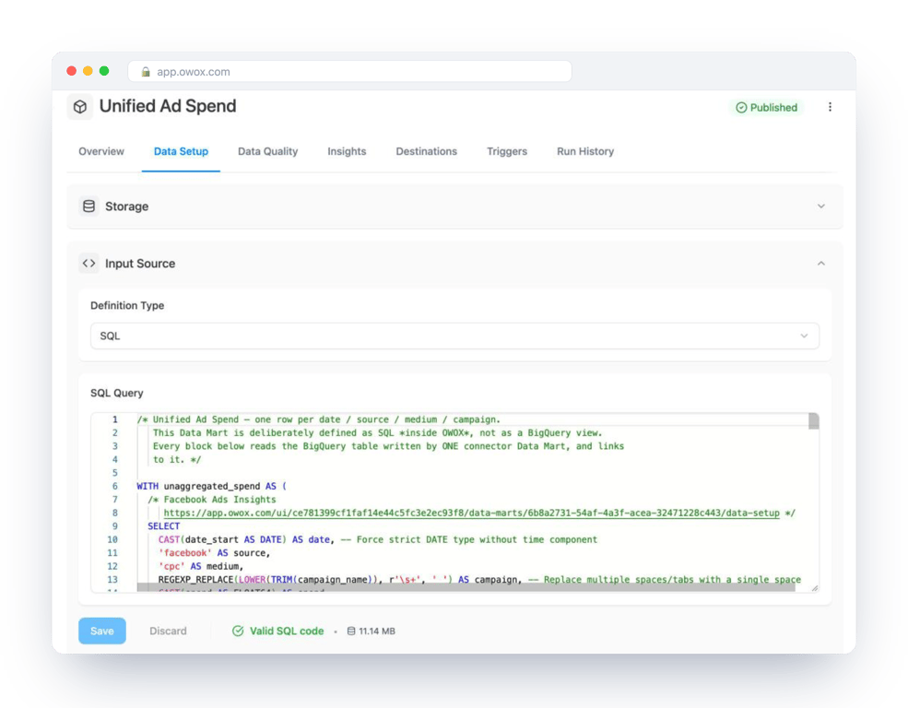Viewport: 908px width, 708px height.
Task: View the Run History tab
Action: [584, 152]
